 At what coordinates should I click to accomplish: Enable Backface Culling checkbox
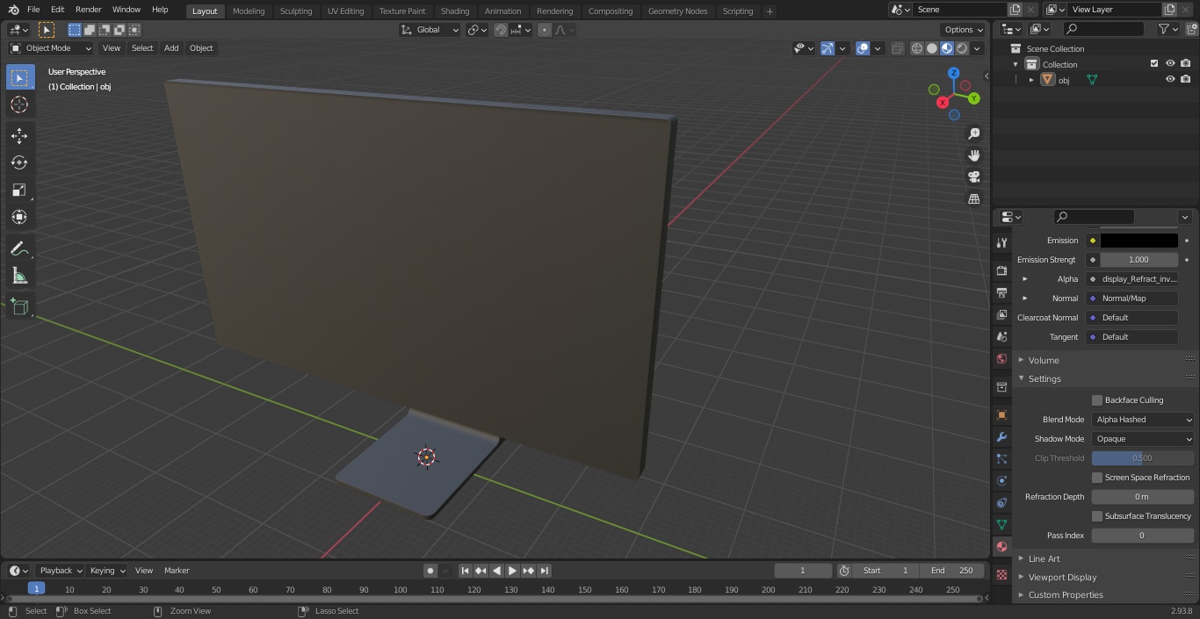pos(1097,400)
